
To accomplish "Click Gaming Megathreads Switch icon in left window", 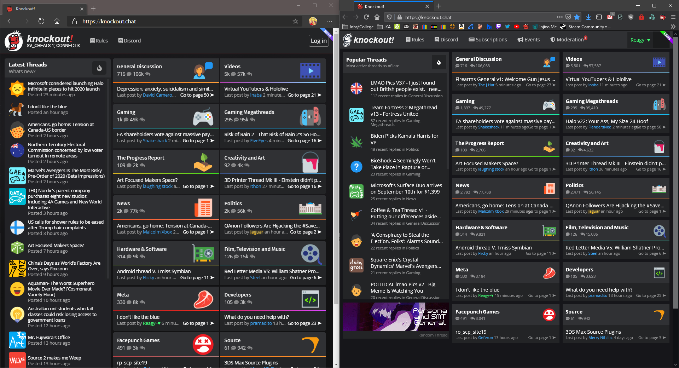I will point(310,116).
